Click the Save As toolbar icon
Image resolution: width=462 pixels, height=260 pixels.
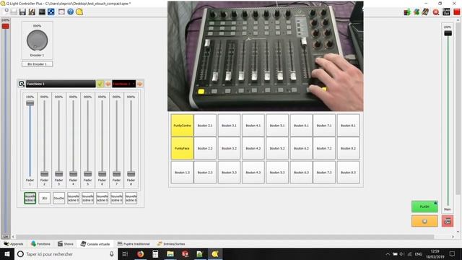[32, 12]
